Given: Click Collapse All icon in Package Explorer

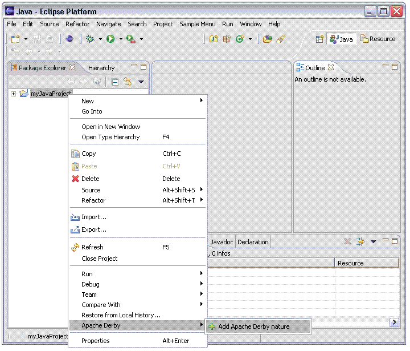Looking at the screenshot, I should point(115,82).
